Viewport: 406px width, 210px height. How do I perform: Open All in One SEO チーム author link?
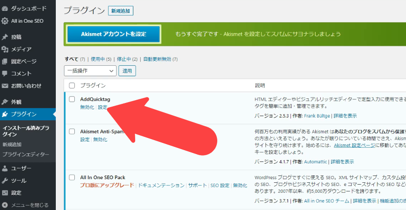[327, 201]
